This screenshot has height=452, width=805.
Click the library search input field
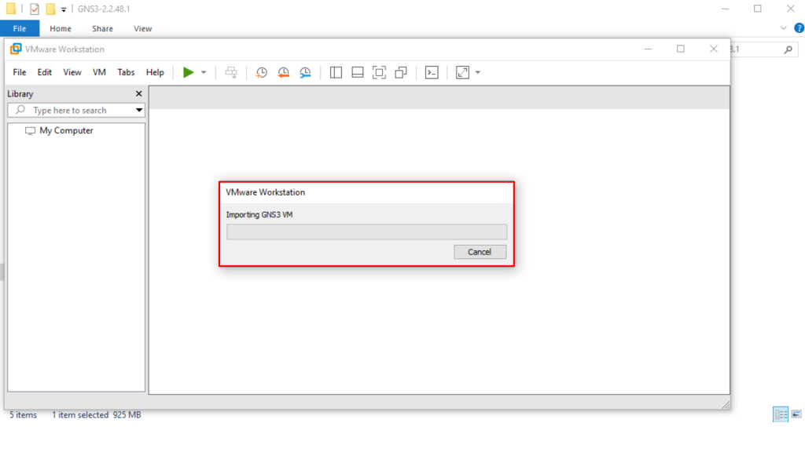click(x=75, y=111)
